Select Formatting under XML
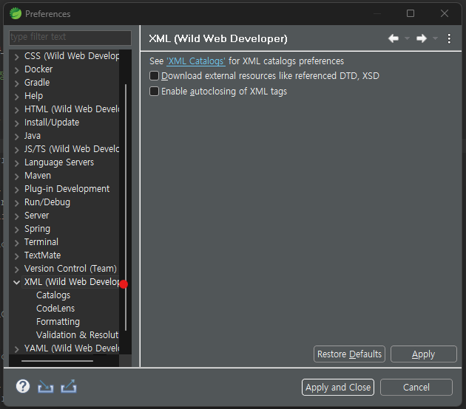The width and height of the screenshot is (466, 409). pos(58,322)
